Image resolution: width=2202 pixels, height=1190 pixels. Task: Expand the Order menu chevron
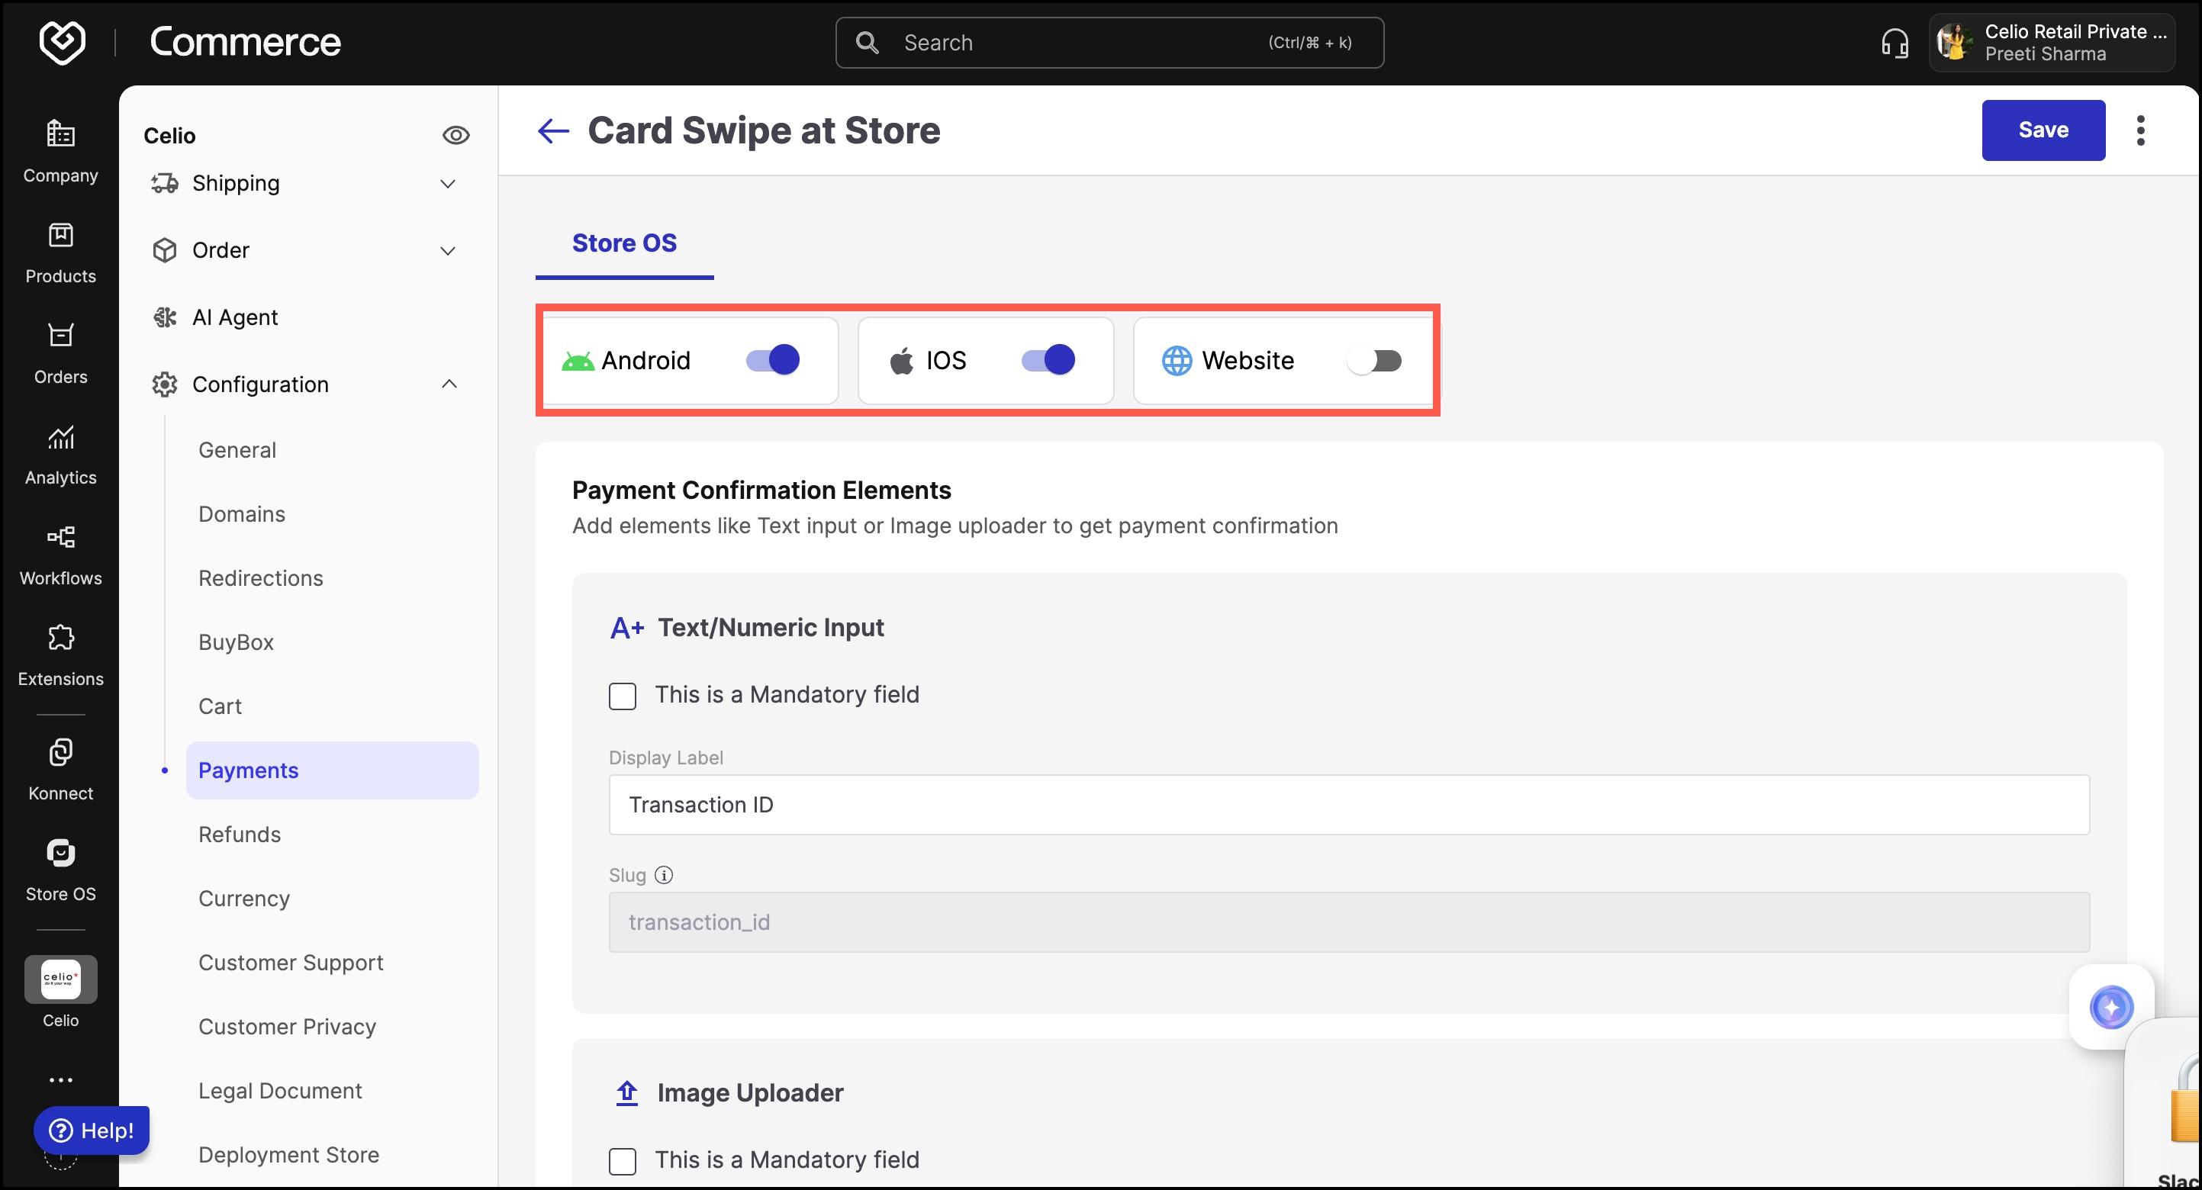pos(447,250)
